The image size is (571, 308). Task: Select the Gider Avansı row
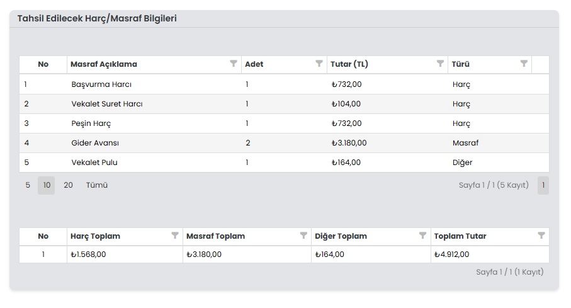[x=284, y=143]
